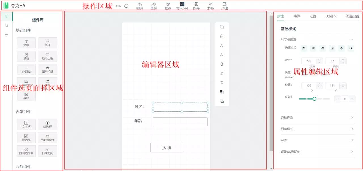The image size is (363, 171).
Task: Click the A+ font-size increase icon
Action: coord(221,45)
